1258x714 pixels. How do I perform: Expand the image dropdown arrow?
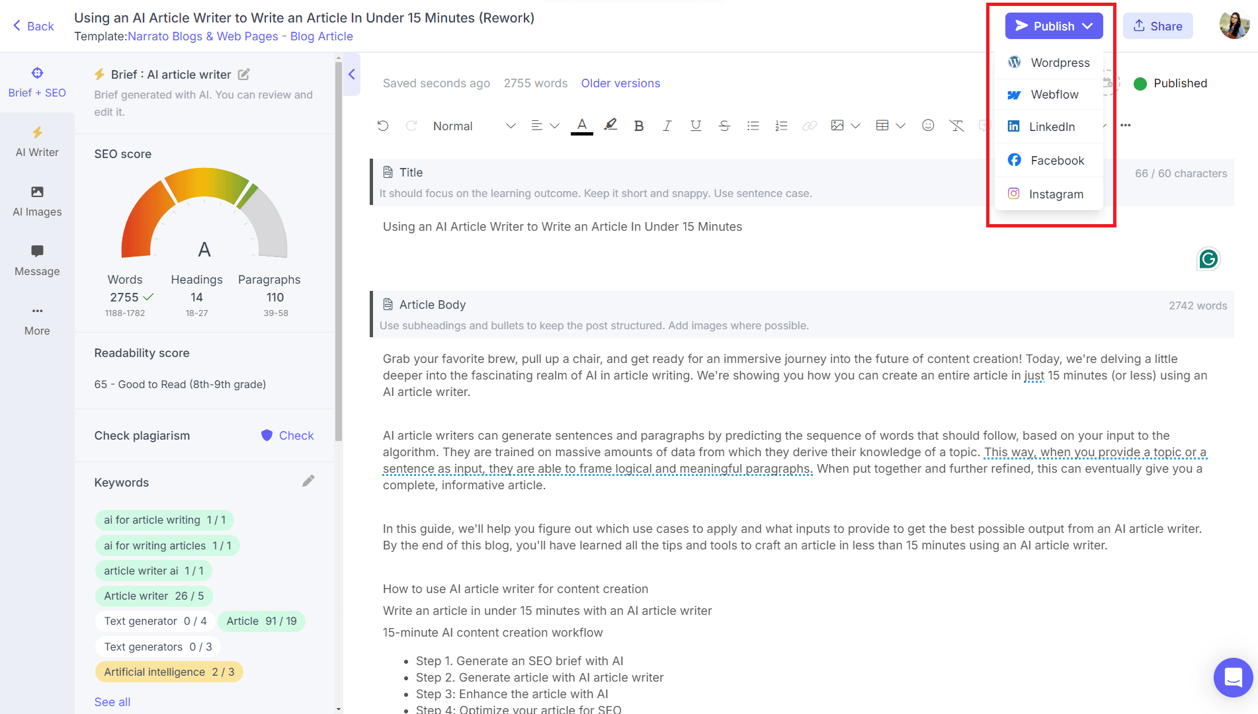855,126
